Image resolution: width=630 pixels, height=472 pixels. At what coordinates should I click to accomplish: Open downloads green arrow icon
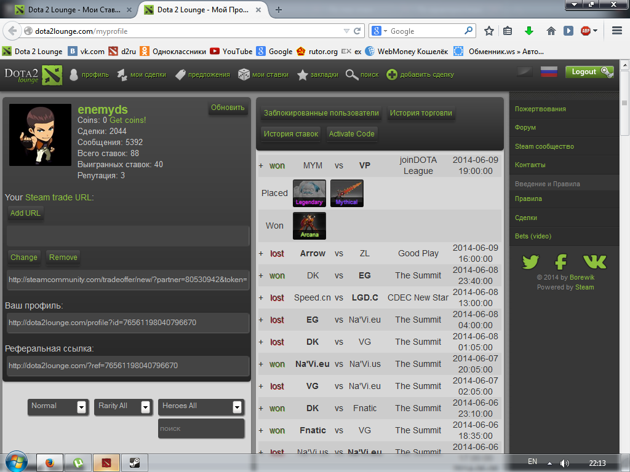[x=529, y=31]
